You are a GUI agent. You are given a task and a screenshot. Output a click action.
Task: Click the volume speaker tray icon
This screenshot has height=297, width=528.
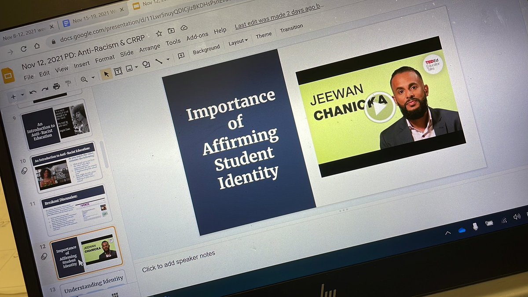pyautogui.click(x=517, y=216)
